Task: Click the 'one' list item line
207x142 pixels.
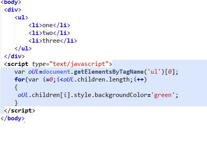Action: click(x=49, y=25)
